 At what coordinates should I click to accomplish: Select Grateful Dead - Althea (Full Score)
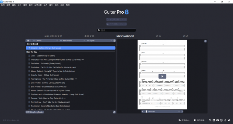[x=71, y=75]
